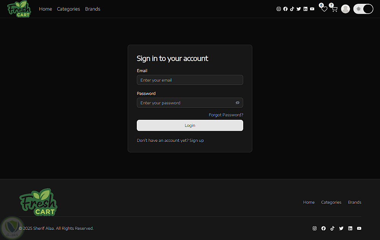380x240 pixels.
Task: Go to Categories in the top navbar
Action: [68, 9]
